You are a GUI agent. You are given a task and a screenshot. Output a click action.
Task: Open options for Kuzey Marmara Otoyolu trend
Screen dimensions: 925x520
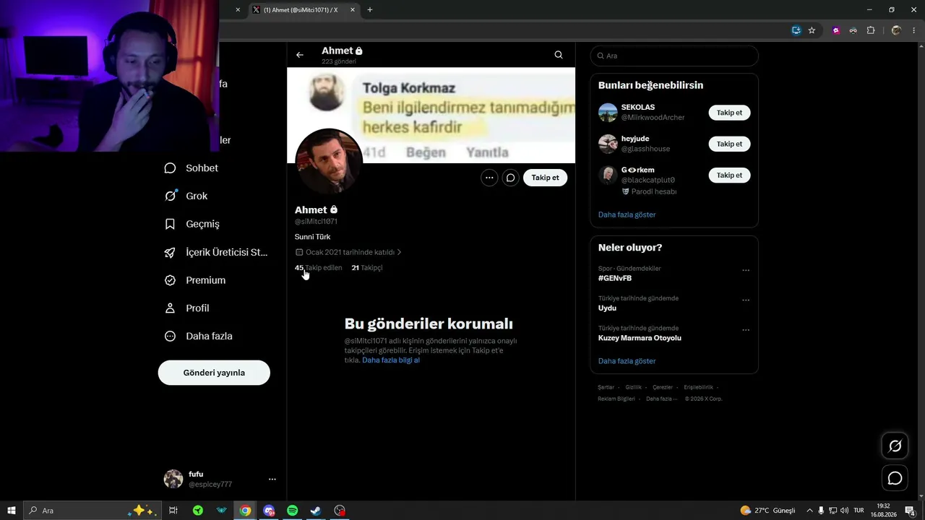(x=746, y=330)
